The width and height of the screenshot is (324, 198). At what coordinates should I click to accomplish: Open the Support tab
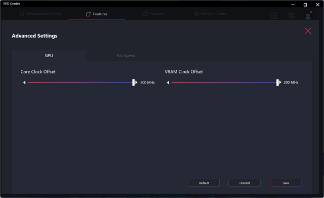pyautogui.click(x=153, y=14)
